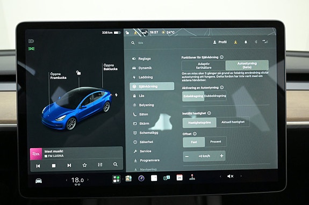Unmute the volume speaker icon
This screenshot has width=309, height=205.
click(230, 176)
